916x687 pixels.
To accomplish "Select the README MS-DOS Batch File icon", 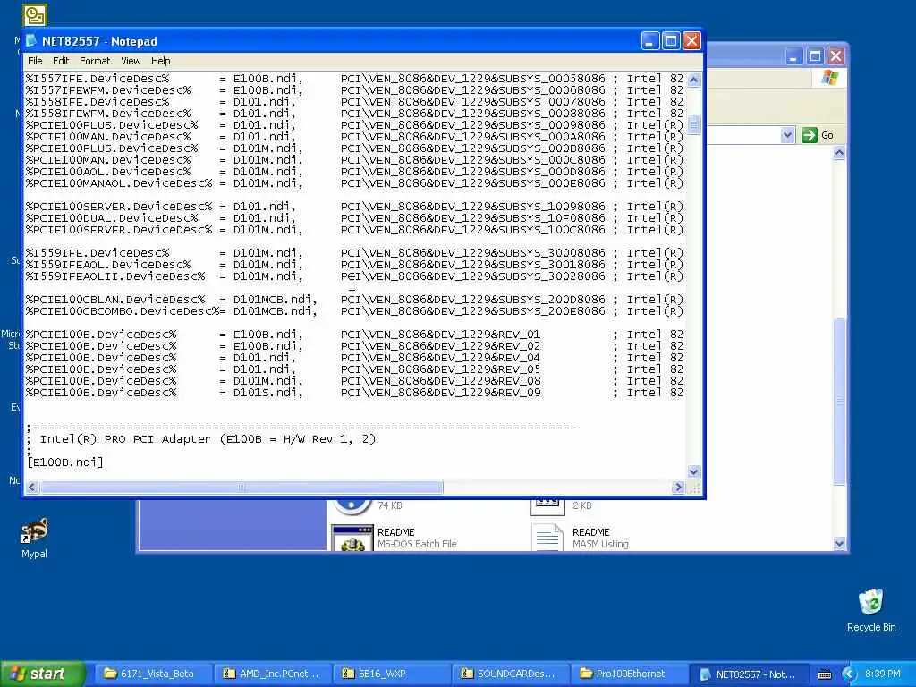I will 352,538.
